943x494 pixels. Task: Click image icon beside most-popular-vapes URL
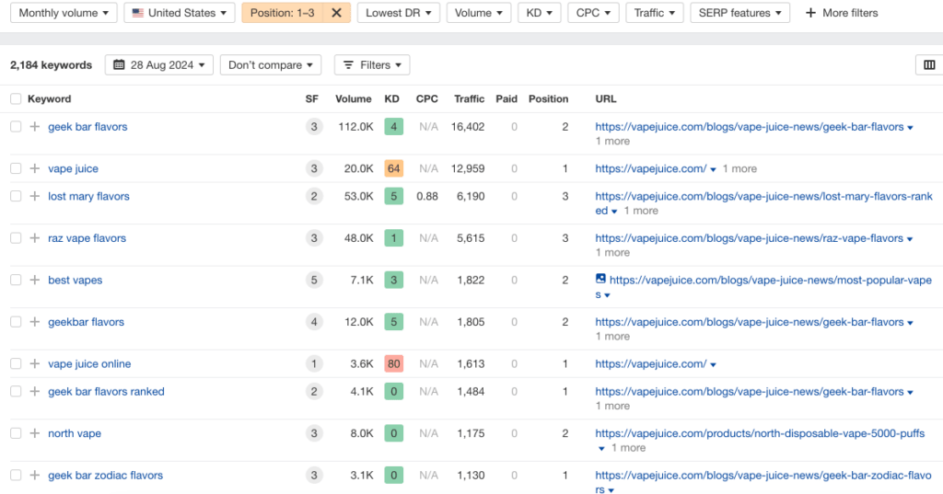pos(600,279)
